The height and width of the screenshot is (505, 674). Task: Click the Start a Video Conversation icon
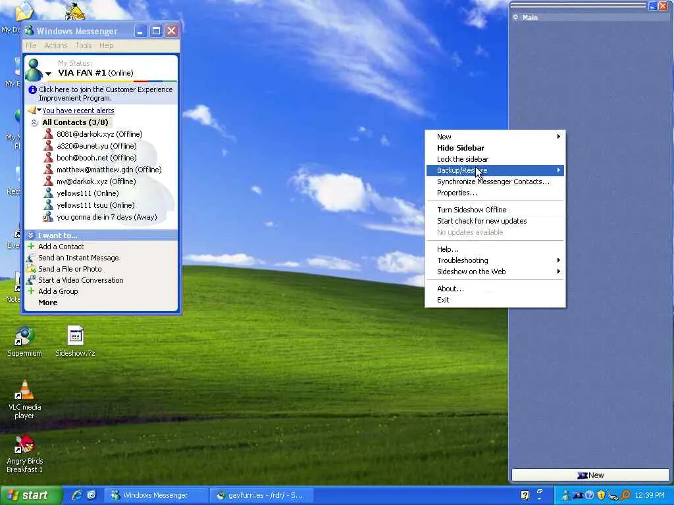pos(31,280)
